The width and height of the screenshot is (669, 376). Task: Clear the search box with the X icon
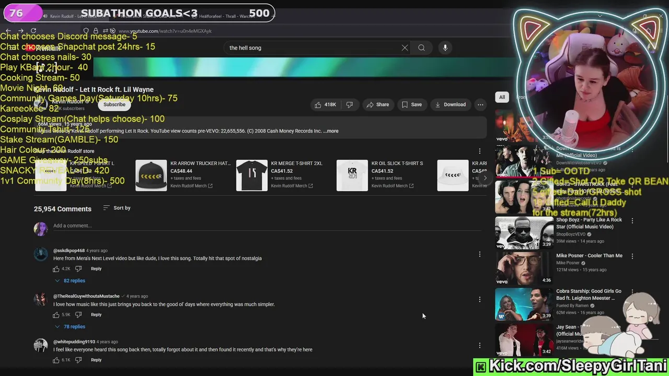tap(405, 48)
